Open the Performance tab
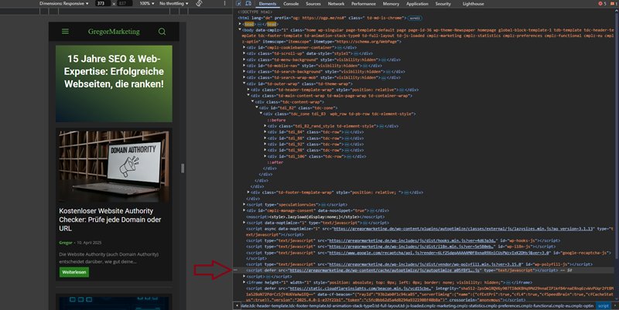 364,4
